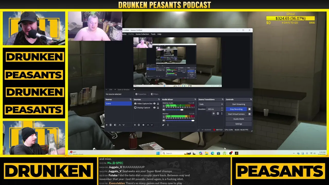The image size is (329, 185).
Task: Pause the recording with the pause icon
Action: (249, 109)
